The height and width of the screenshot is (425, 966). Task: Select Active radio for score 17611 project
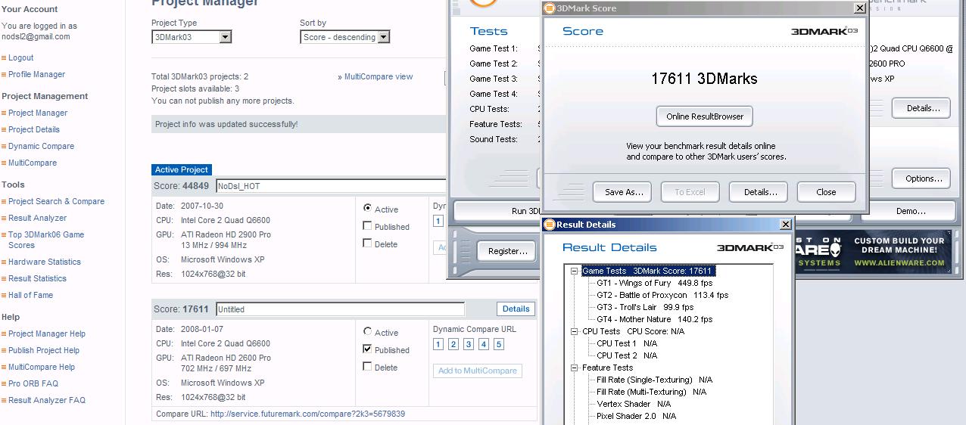(x=368, y=331)
